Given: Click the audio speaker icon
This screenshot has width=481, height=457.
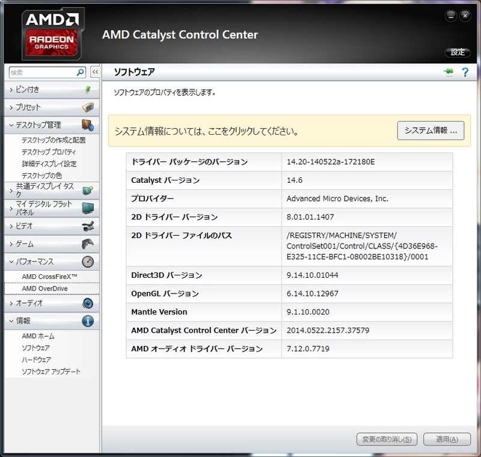Looking at the screenshot, I should [x=88, y=303].
